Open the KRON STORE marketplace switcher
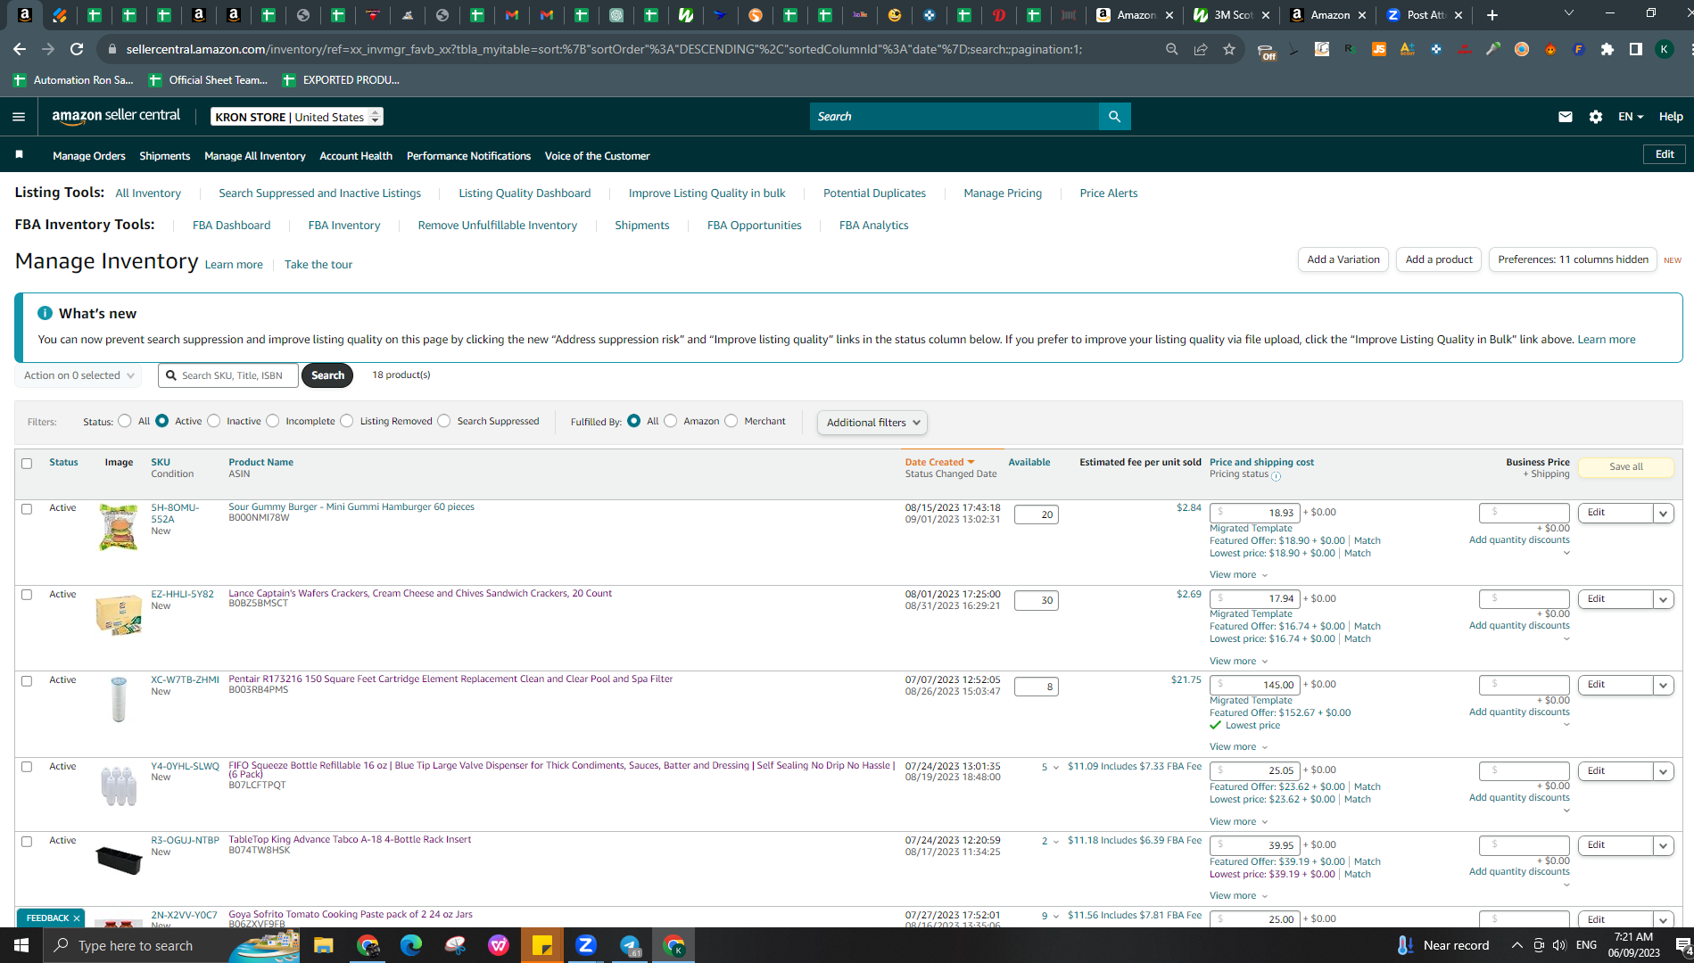 click(298, 117)
